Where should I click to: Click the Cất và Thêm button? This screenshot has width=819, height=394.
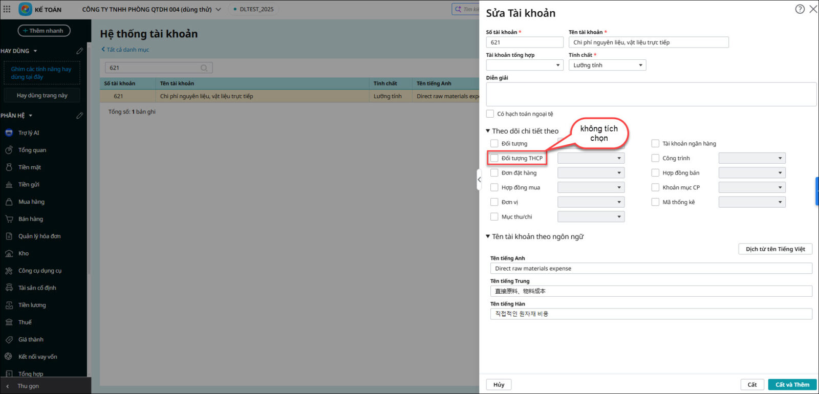(x=792, y=385)
